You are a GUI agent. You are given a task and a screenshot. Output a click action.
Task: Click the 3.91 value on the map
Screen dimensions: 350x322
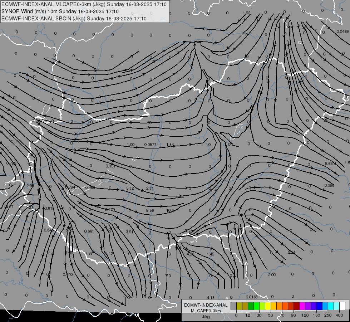(x=129, y=232)
